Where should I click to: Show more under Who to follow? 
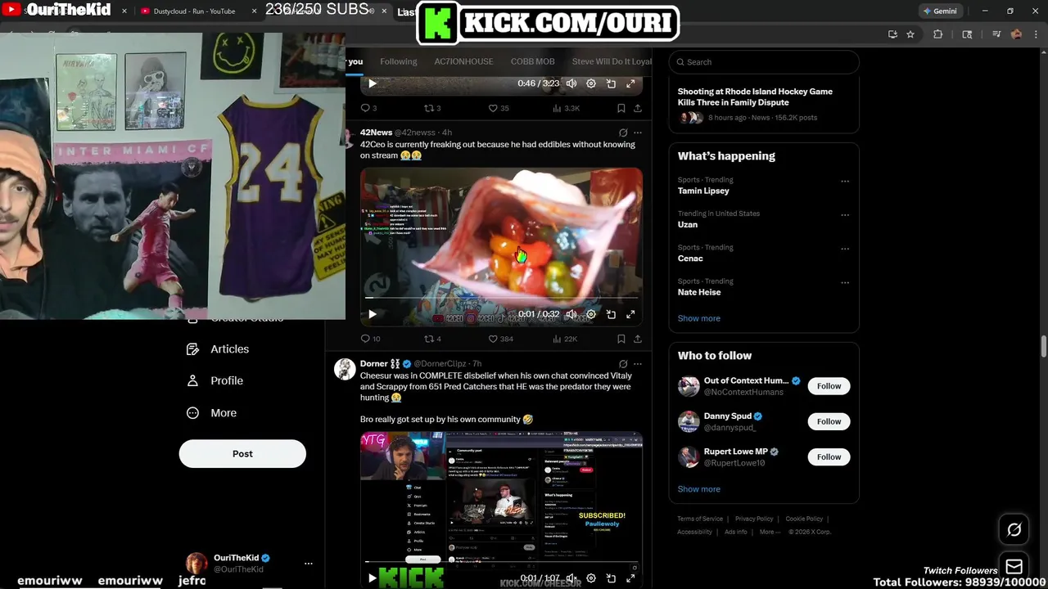click(699, 489)
